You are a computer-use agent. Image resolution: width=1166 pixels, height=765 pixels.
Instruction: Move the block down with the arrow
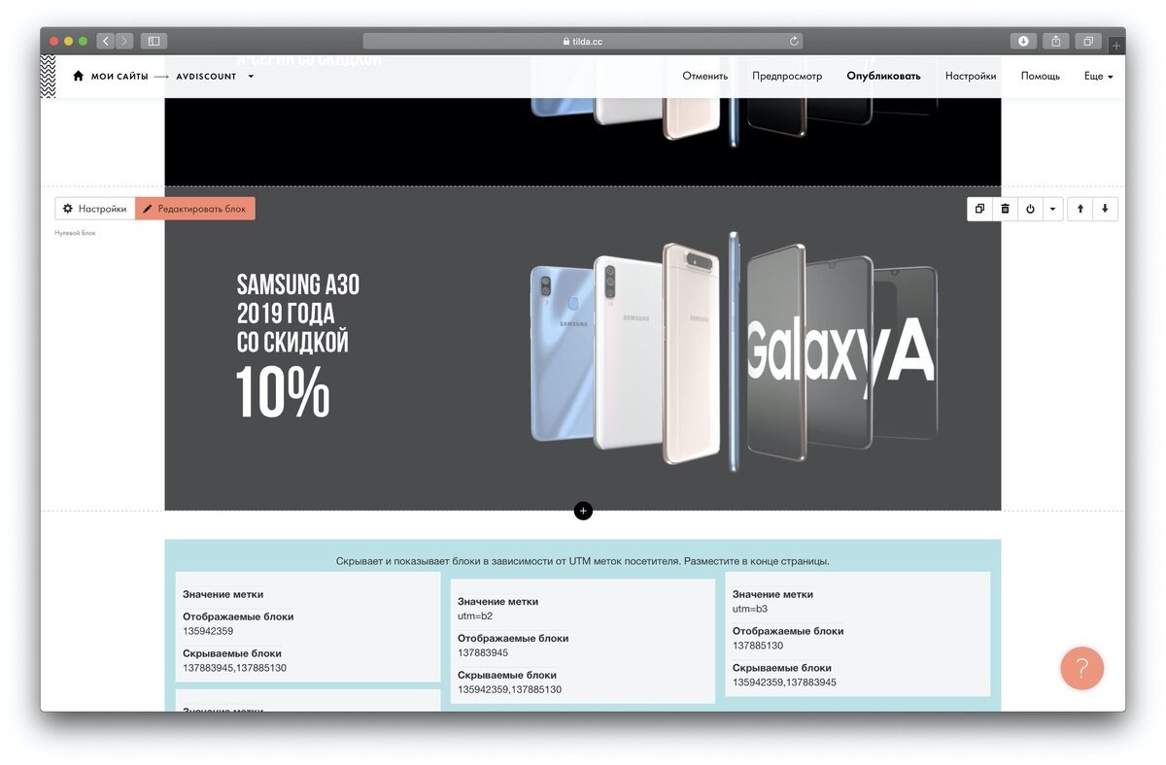(x=1106, y=209)
